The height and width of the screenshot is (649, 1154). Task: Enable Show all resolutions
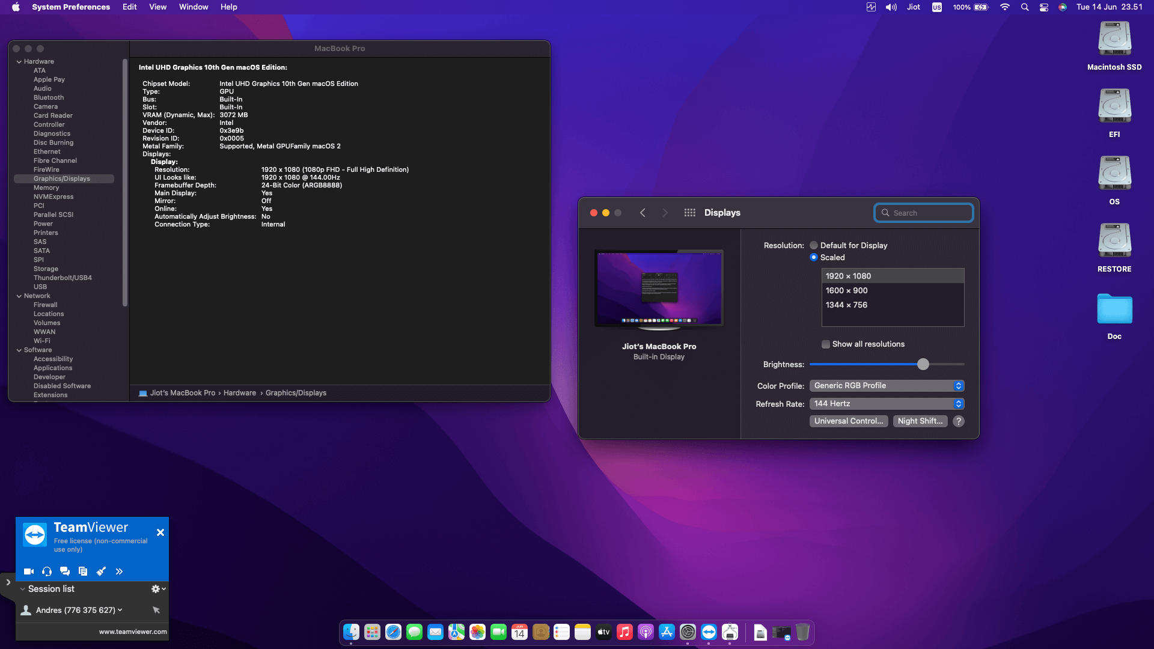tap(826, 344)
